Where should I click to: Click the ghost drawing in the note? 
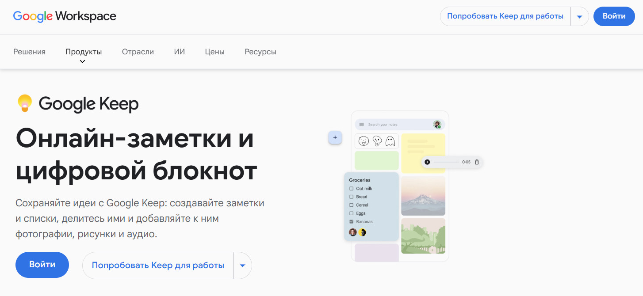pos(390,141)
